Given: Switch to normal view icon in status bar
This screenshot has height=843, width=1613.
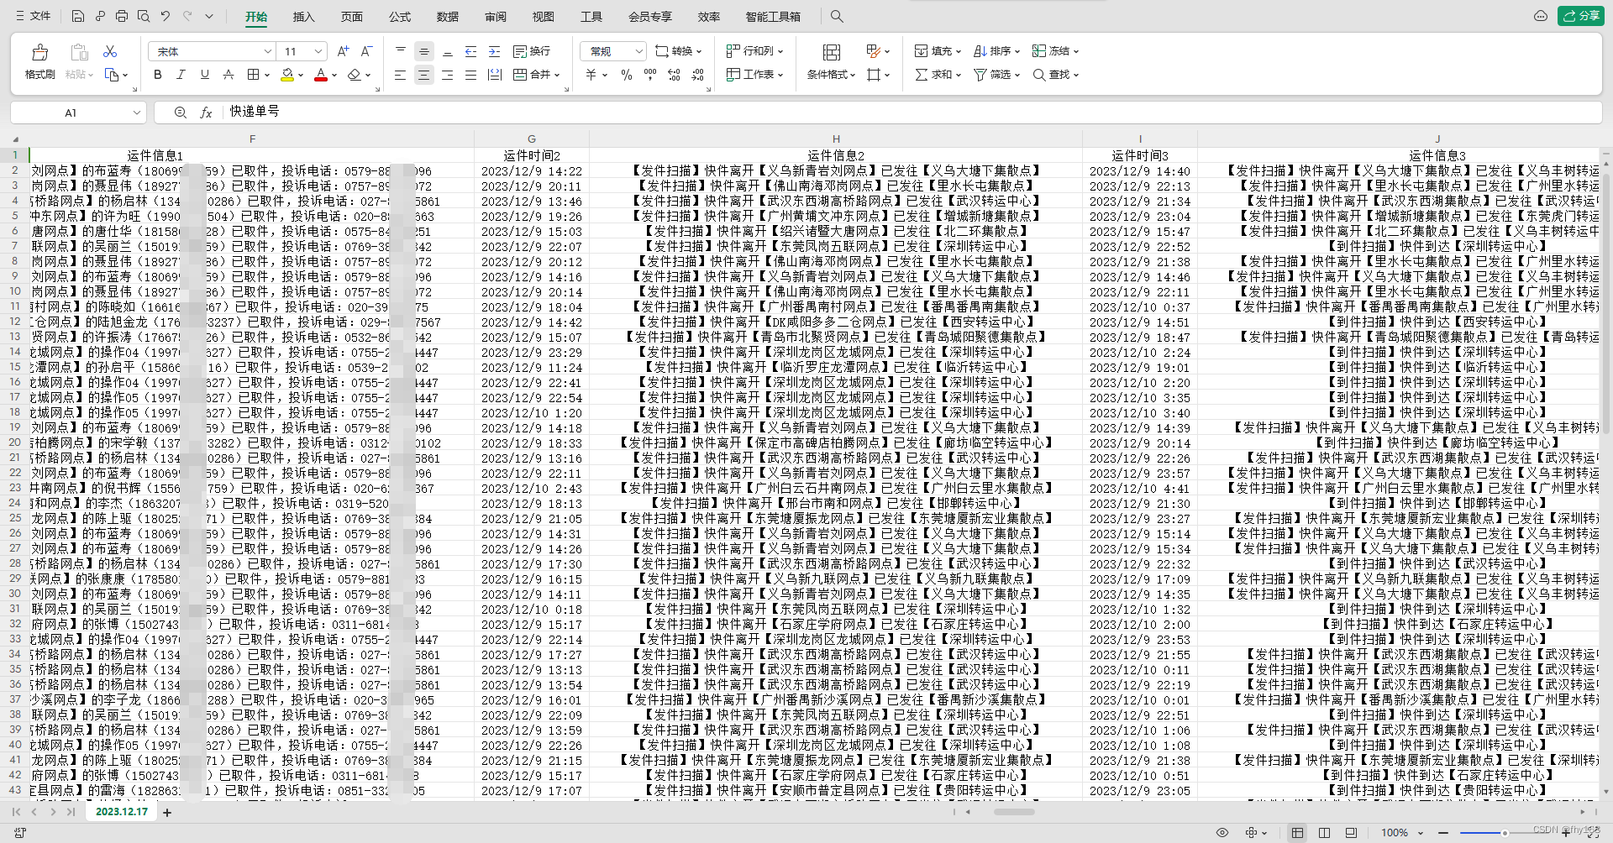Looking at the screenshot, I should click(1298, 832).
